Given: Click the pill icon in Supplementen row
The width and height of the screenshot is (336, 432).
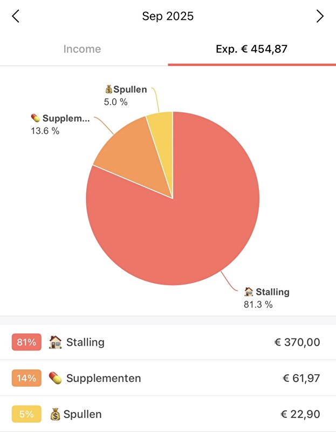Looking at the screenshot, I should tap(55, 378).
